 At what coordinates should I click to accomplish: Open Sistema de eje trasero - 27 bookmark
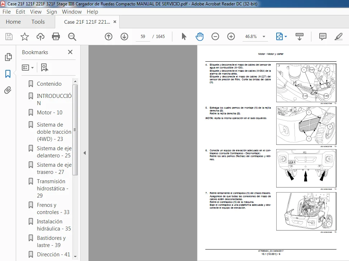(54, 169)
